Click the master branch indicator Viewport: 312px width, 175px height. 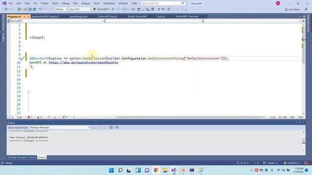[x=270, y=163]
